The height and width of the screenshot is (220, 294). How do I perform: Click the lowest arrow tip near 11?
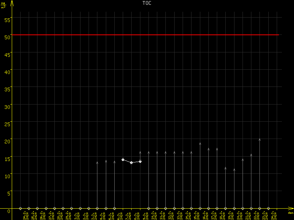pyautogui.click(x=234, y=169)
